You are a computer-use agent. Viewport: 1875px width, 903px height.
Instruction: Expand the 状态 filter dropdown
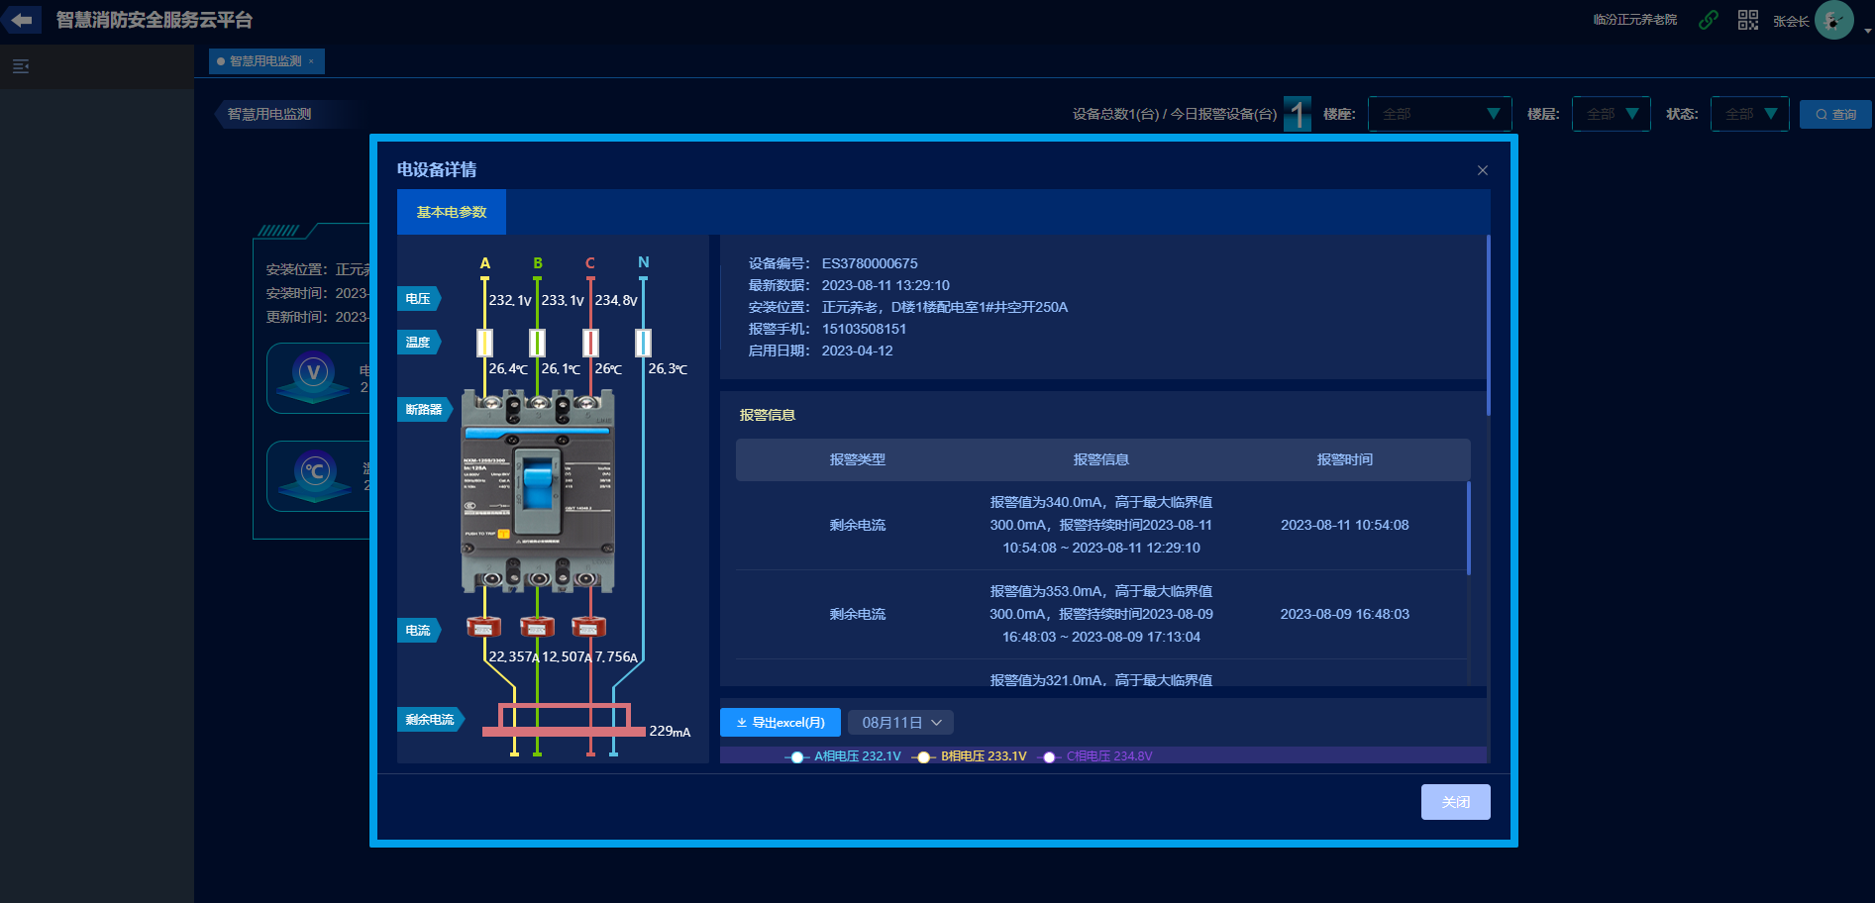click(x=1749, y=114)
